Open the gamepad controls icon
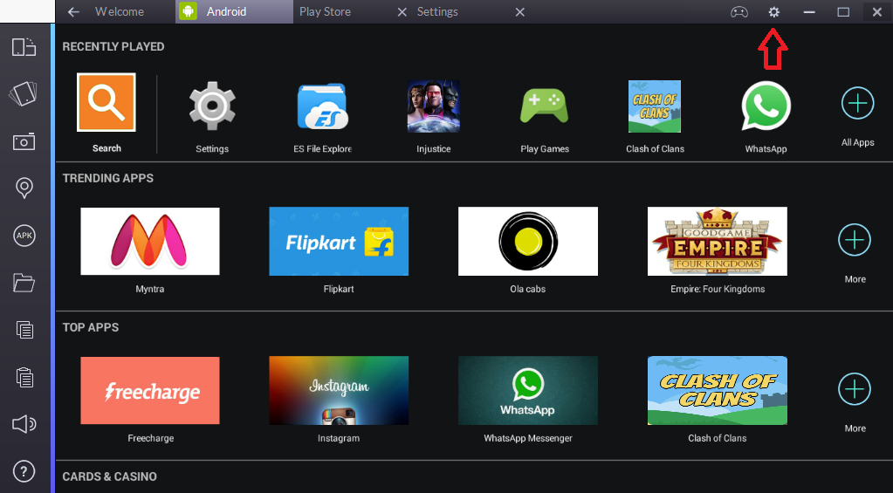The width and height of the screenshot is (893, 493). pyautogui.click(x=739, y=12)
